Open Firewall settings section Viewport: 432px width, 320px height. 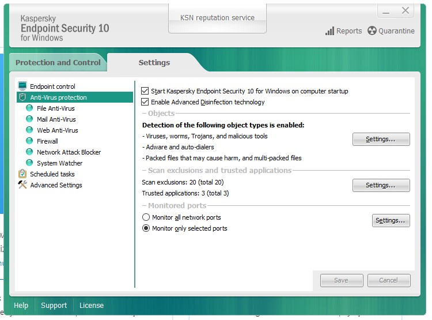(x=47, y=141)
